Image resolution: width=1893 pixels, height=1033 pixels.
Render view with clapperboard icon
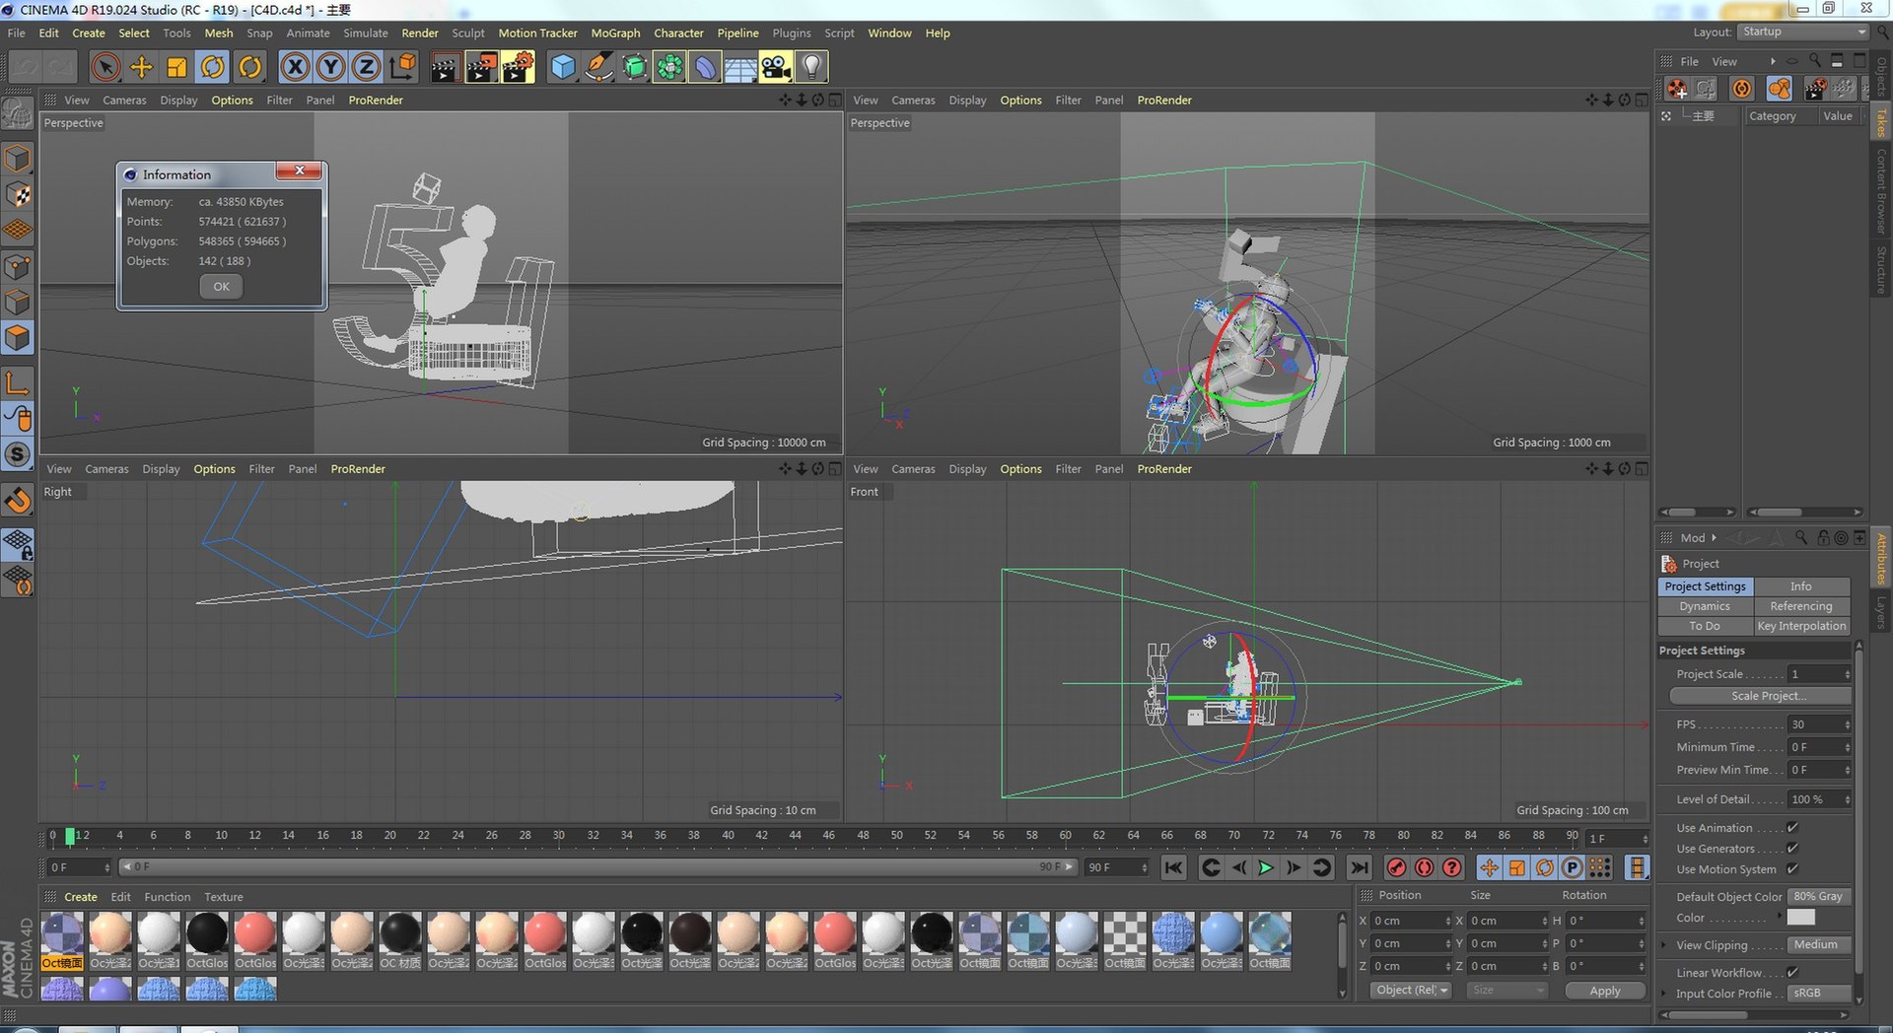pyautogui.click(x=445, y=67)
